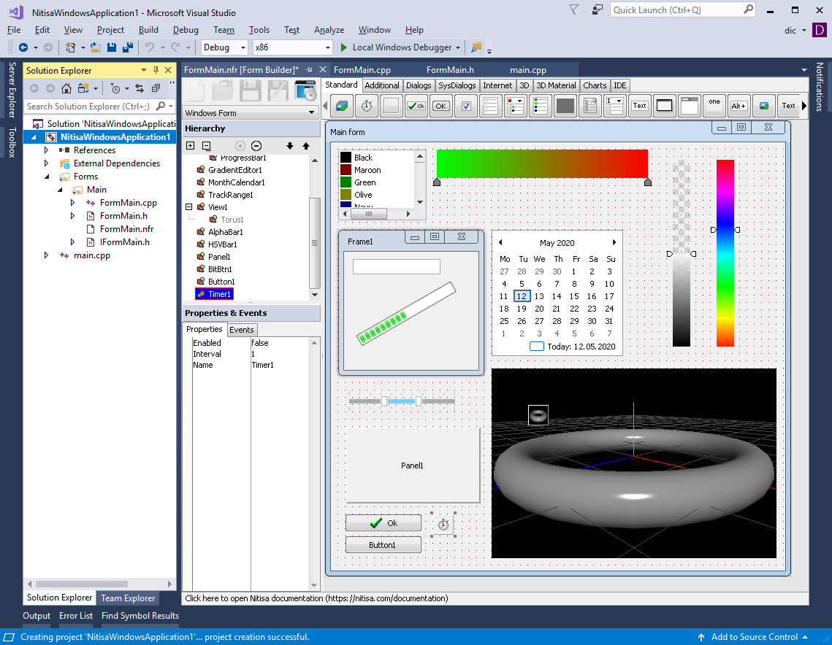This screenshot has height=645, width=832.
Task: Select the green-check BitBtn component in palette
Action: 416,106
